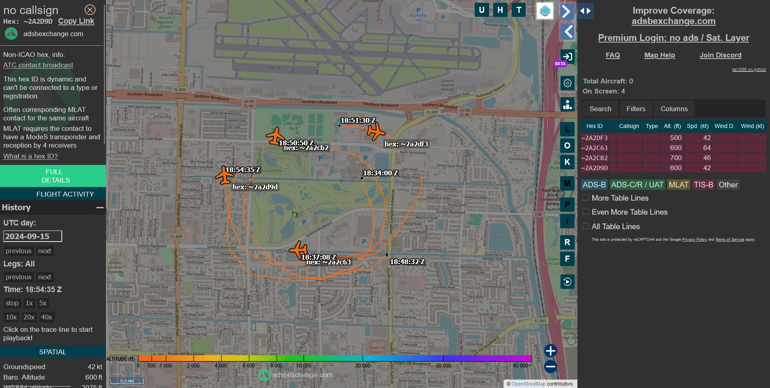Screen dimensions: 770x388
Task: Open the Search tab in aircraft table
Action: [x=600, y=109]
